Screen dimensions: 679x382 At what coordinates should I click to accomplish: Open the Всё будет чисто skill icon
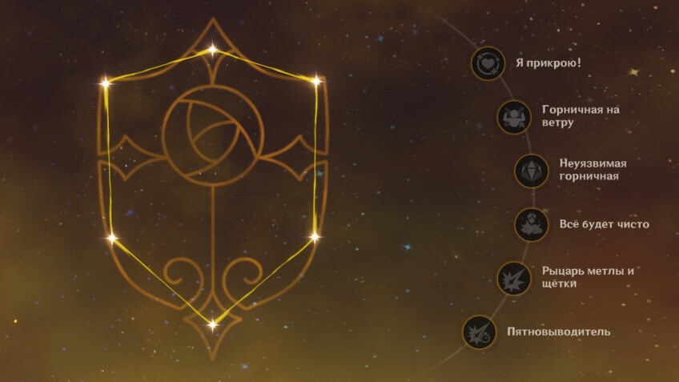click(x=532, y=225)
